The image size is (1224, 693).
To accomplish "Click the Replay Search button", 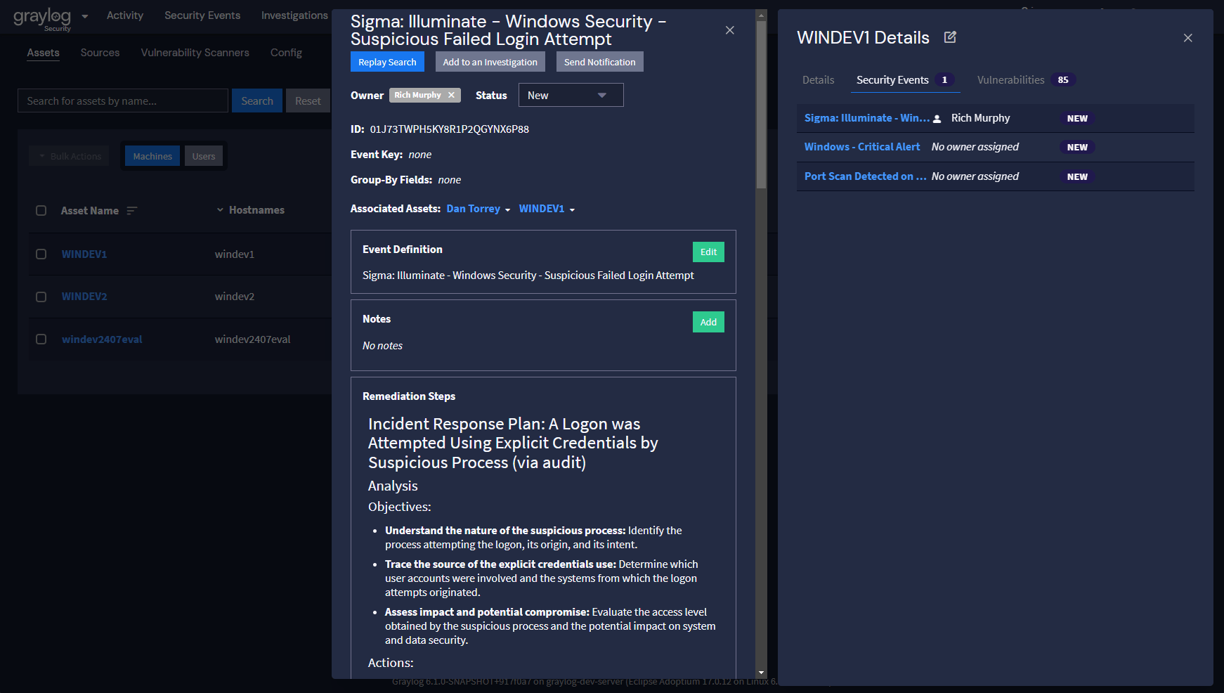I will pyautogui.click(x=387, y=61).
